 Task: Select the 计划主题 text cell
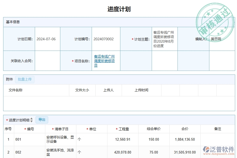pos(165,39)
